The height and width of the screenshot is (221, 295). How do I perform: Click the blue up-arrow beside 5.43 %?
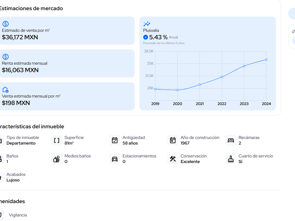click(146, 37)
